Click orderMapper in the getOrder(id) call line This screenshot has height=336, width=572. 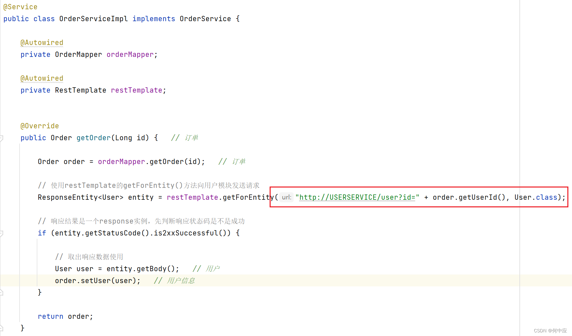pos(121,162)
